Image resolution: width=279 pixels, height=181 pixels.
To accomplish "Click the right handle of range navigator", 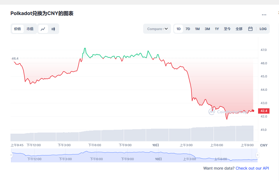I will point(258,155).
